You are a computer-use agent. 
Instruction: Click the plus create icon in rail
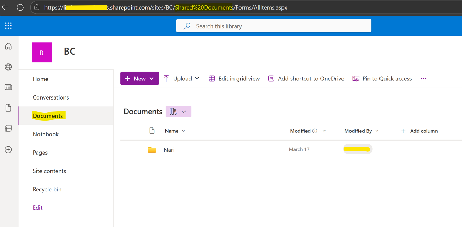tap(8, 150)
